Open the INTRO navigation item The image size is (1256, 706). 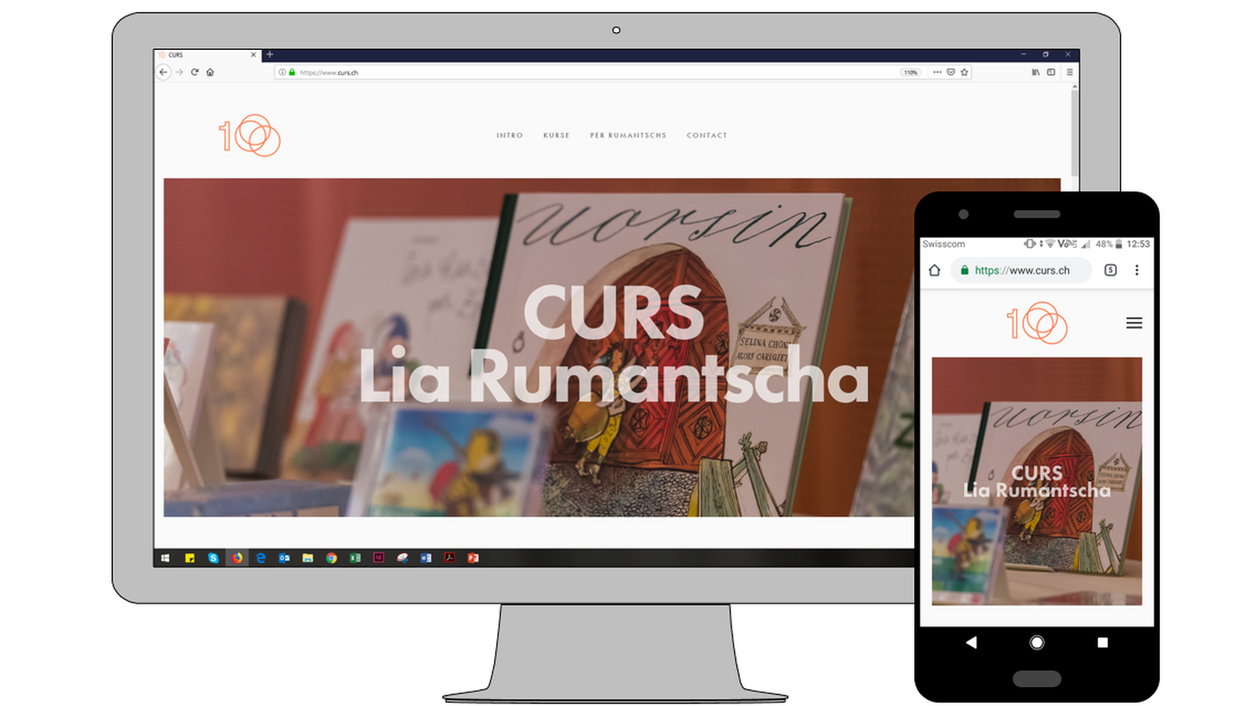point(509,135)
